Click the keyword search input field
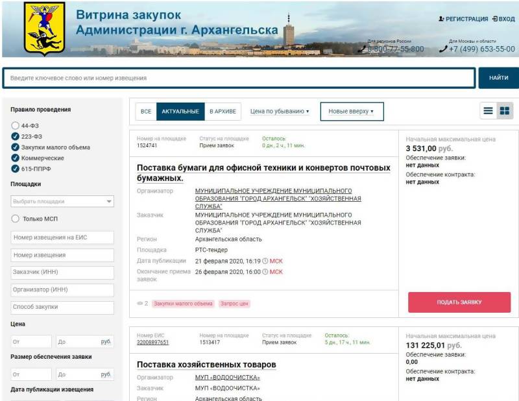The height and width of the screenshot is (401, 519). point(239,78)
